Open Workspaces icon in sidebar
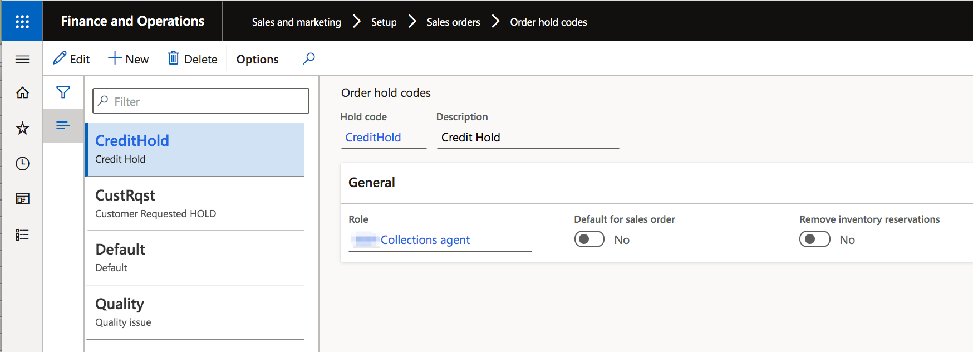Screen dimensions: 973x352 pos(22,199)
